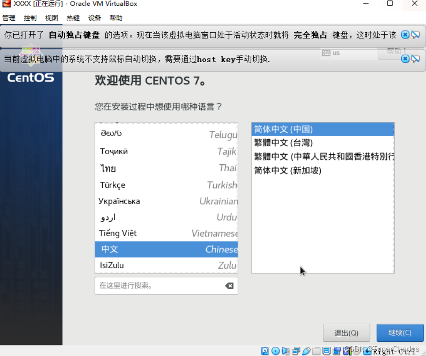Clear the language search box
The height and width of the screenshot is (356, 426).
tap(229, 286)
